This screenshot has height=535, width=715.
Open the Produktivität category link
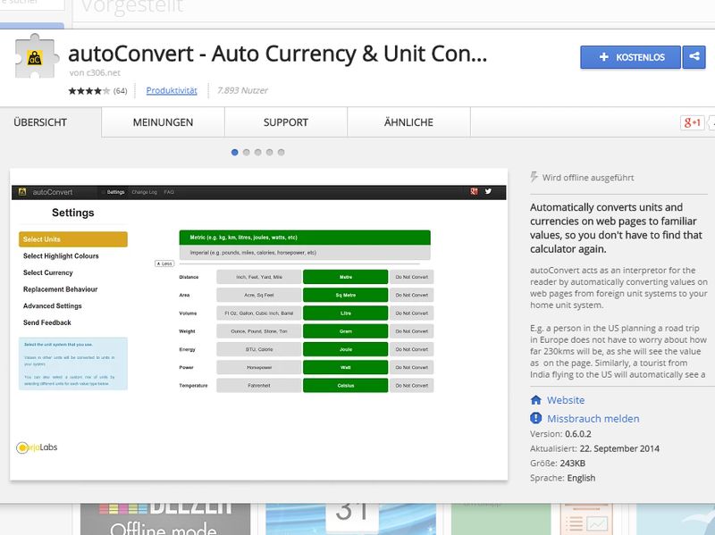pyautogui.click(x=172, y=91)
